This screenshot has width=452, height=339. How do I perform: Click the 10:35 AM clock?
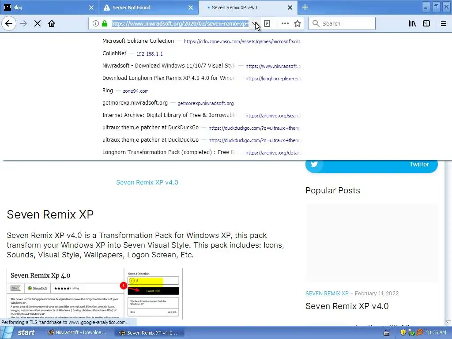(x=436, y=333)
